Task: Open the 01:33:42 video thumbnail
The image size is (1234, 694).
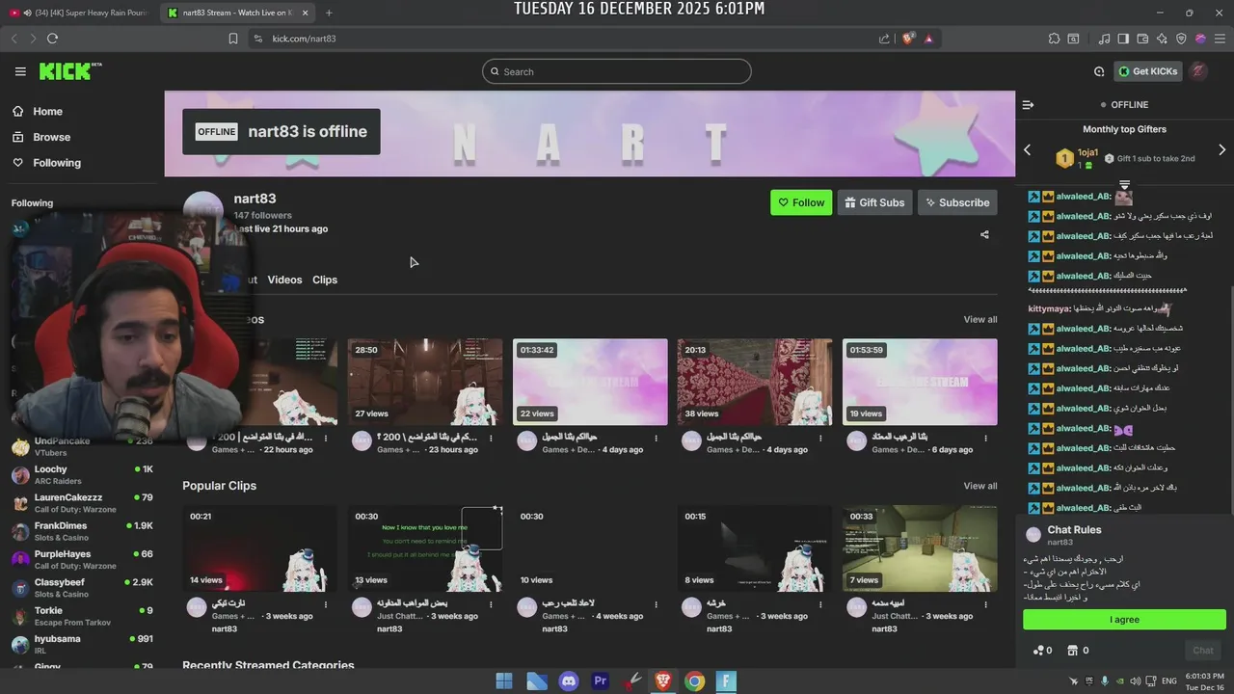Action: [x=590, y=382]
